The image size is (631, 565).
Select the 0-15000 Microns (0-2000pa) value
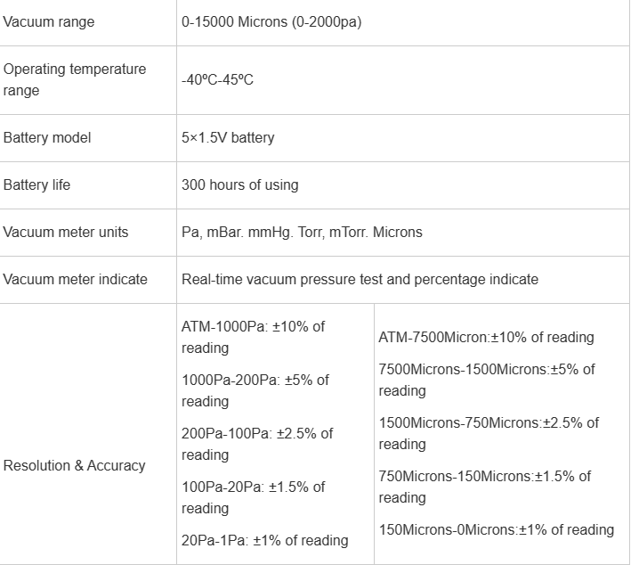tap(271, 21)
